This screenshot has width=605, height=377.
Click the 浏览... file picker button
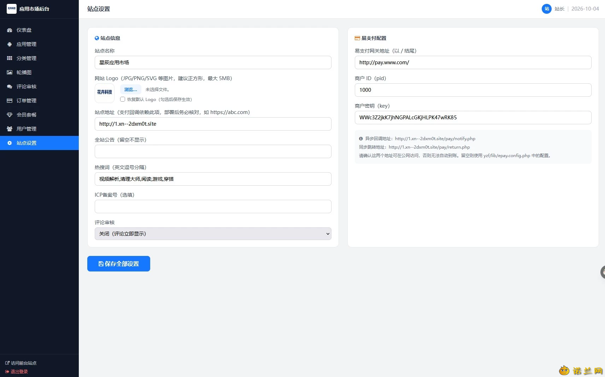tap(131, 89)
